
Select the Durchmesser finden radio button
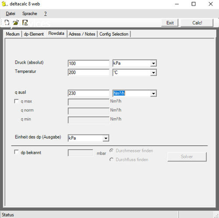(x=112, y=150)
